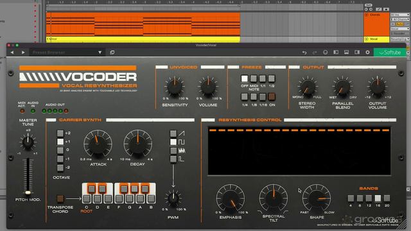
Task: Click the undo arrow in plugin toolbar
Action: coord(304,53)
